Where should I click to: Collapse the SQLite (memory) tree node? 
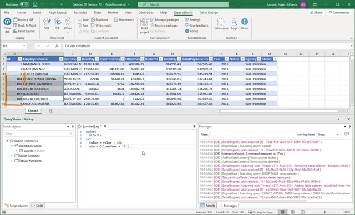(x=7, y=141)
